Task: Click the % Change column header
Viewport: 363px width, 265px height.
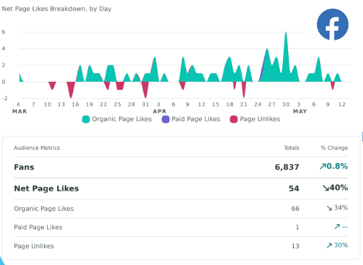Action: (x=334, y=148)
